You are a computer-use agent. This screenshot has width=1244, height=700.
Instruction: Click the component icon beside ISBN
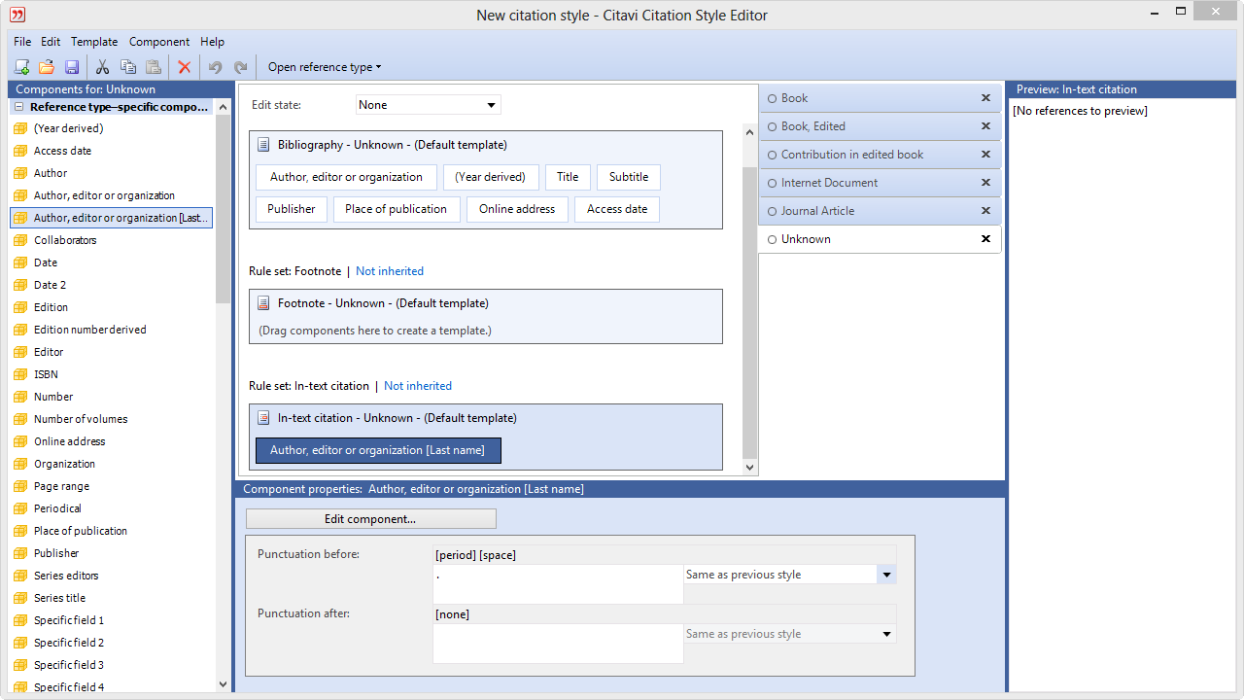click(x=19, y=374)
